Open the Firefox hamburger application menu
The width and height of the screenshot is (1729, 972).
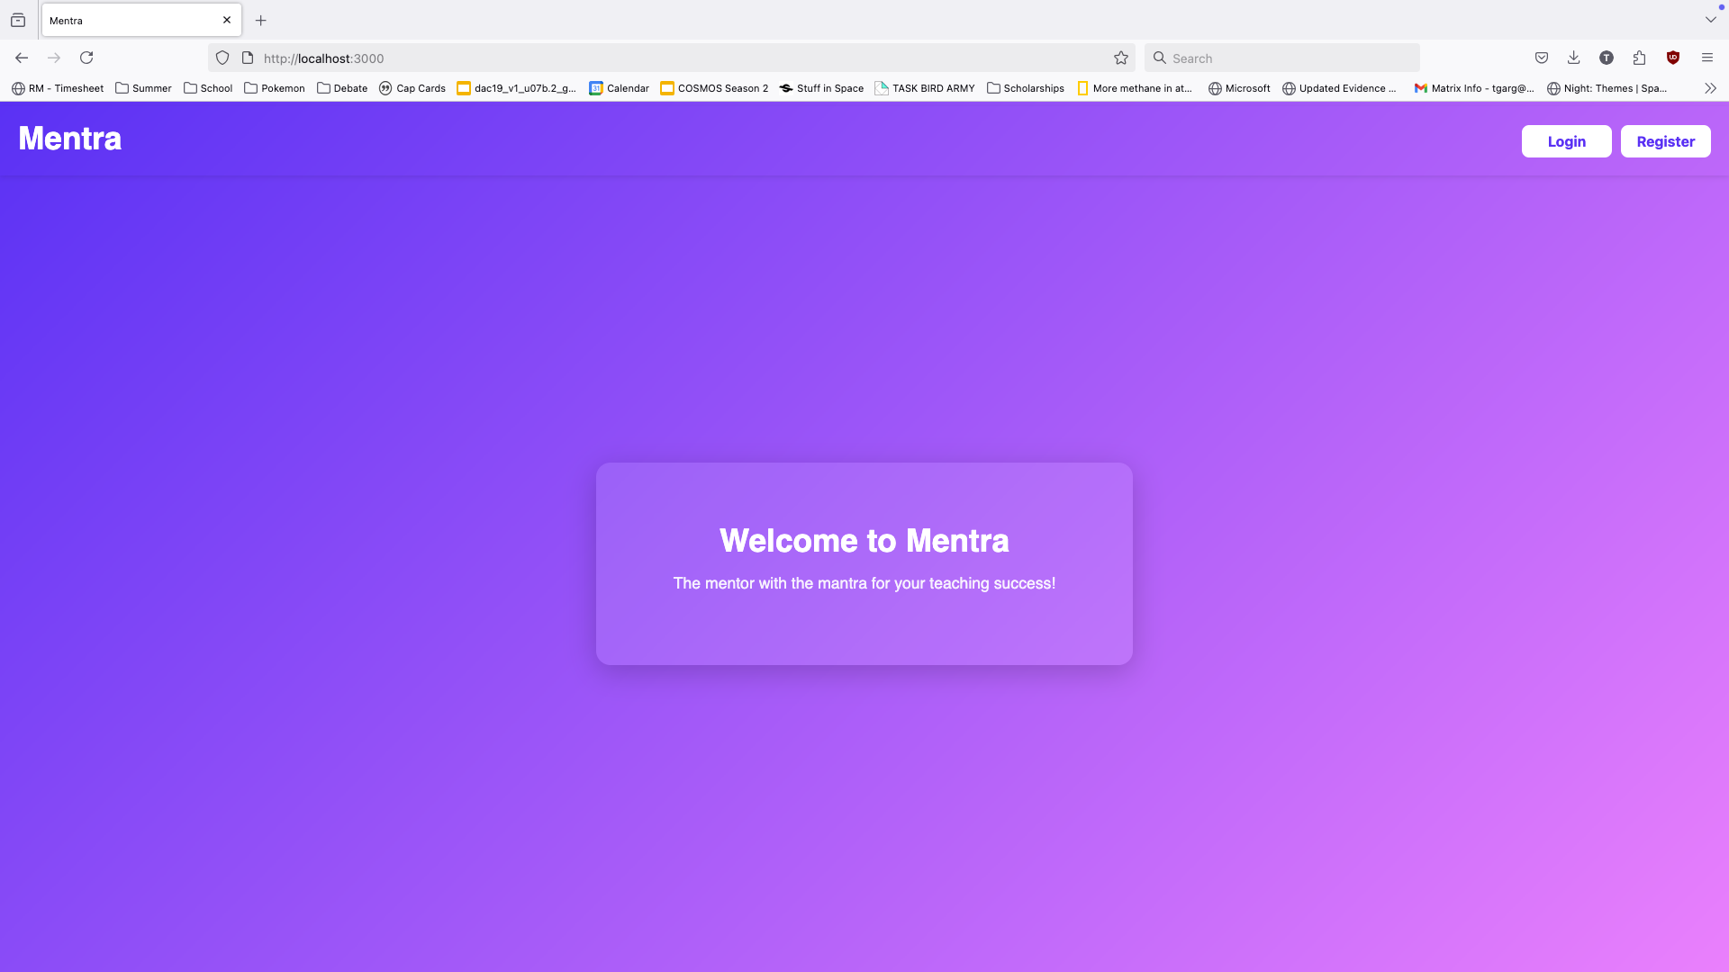pyautogui.click(x=1706, y=58)
